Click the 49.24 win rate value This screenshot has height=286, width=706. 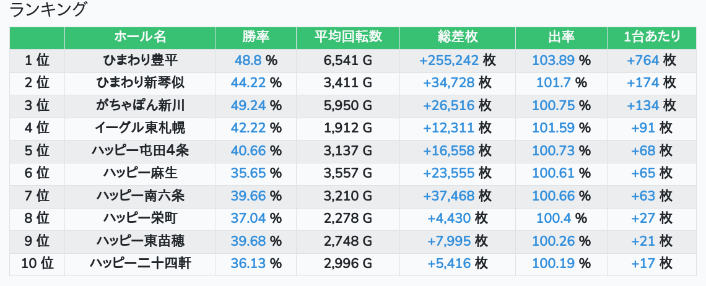tap(248, 105)
